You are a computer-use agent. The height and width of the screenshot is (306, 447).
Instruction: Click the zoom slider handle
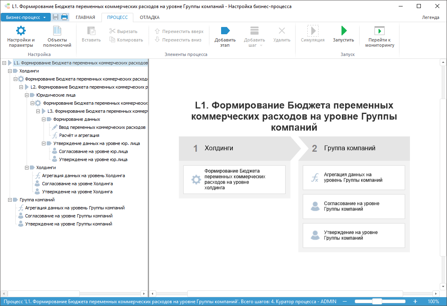coord(377,301)
